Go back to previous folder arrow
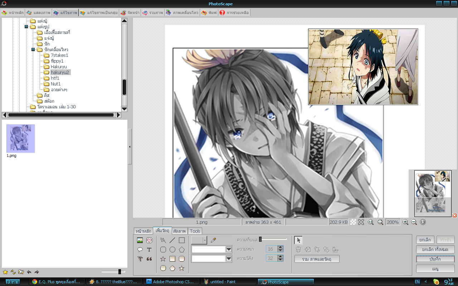 tap(29, 272)
